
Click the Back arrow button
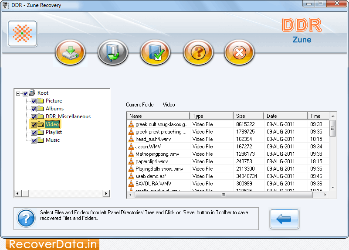(284, 219)
